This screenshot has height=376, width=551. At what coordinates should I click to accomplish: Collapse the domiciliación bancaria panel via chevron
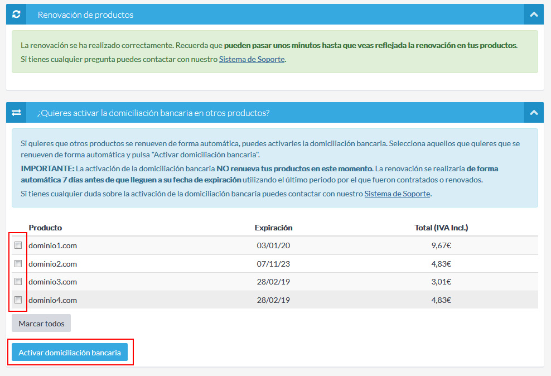tap(534, 113)
